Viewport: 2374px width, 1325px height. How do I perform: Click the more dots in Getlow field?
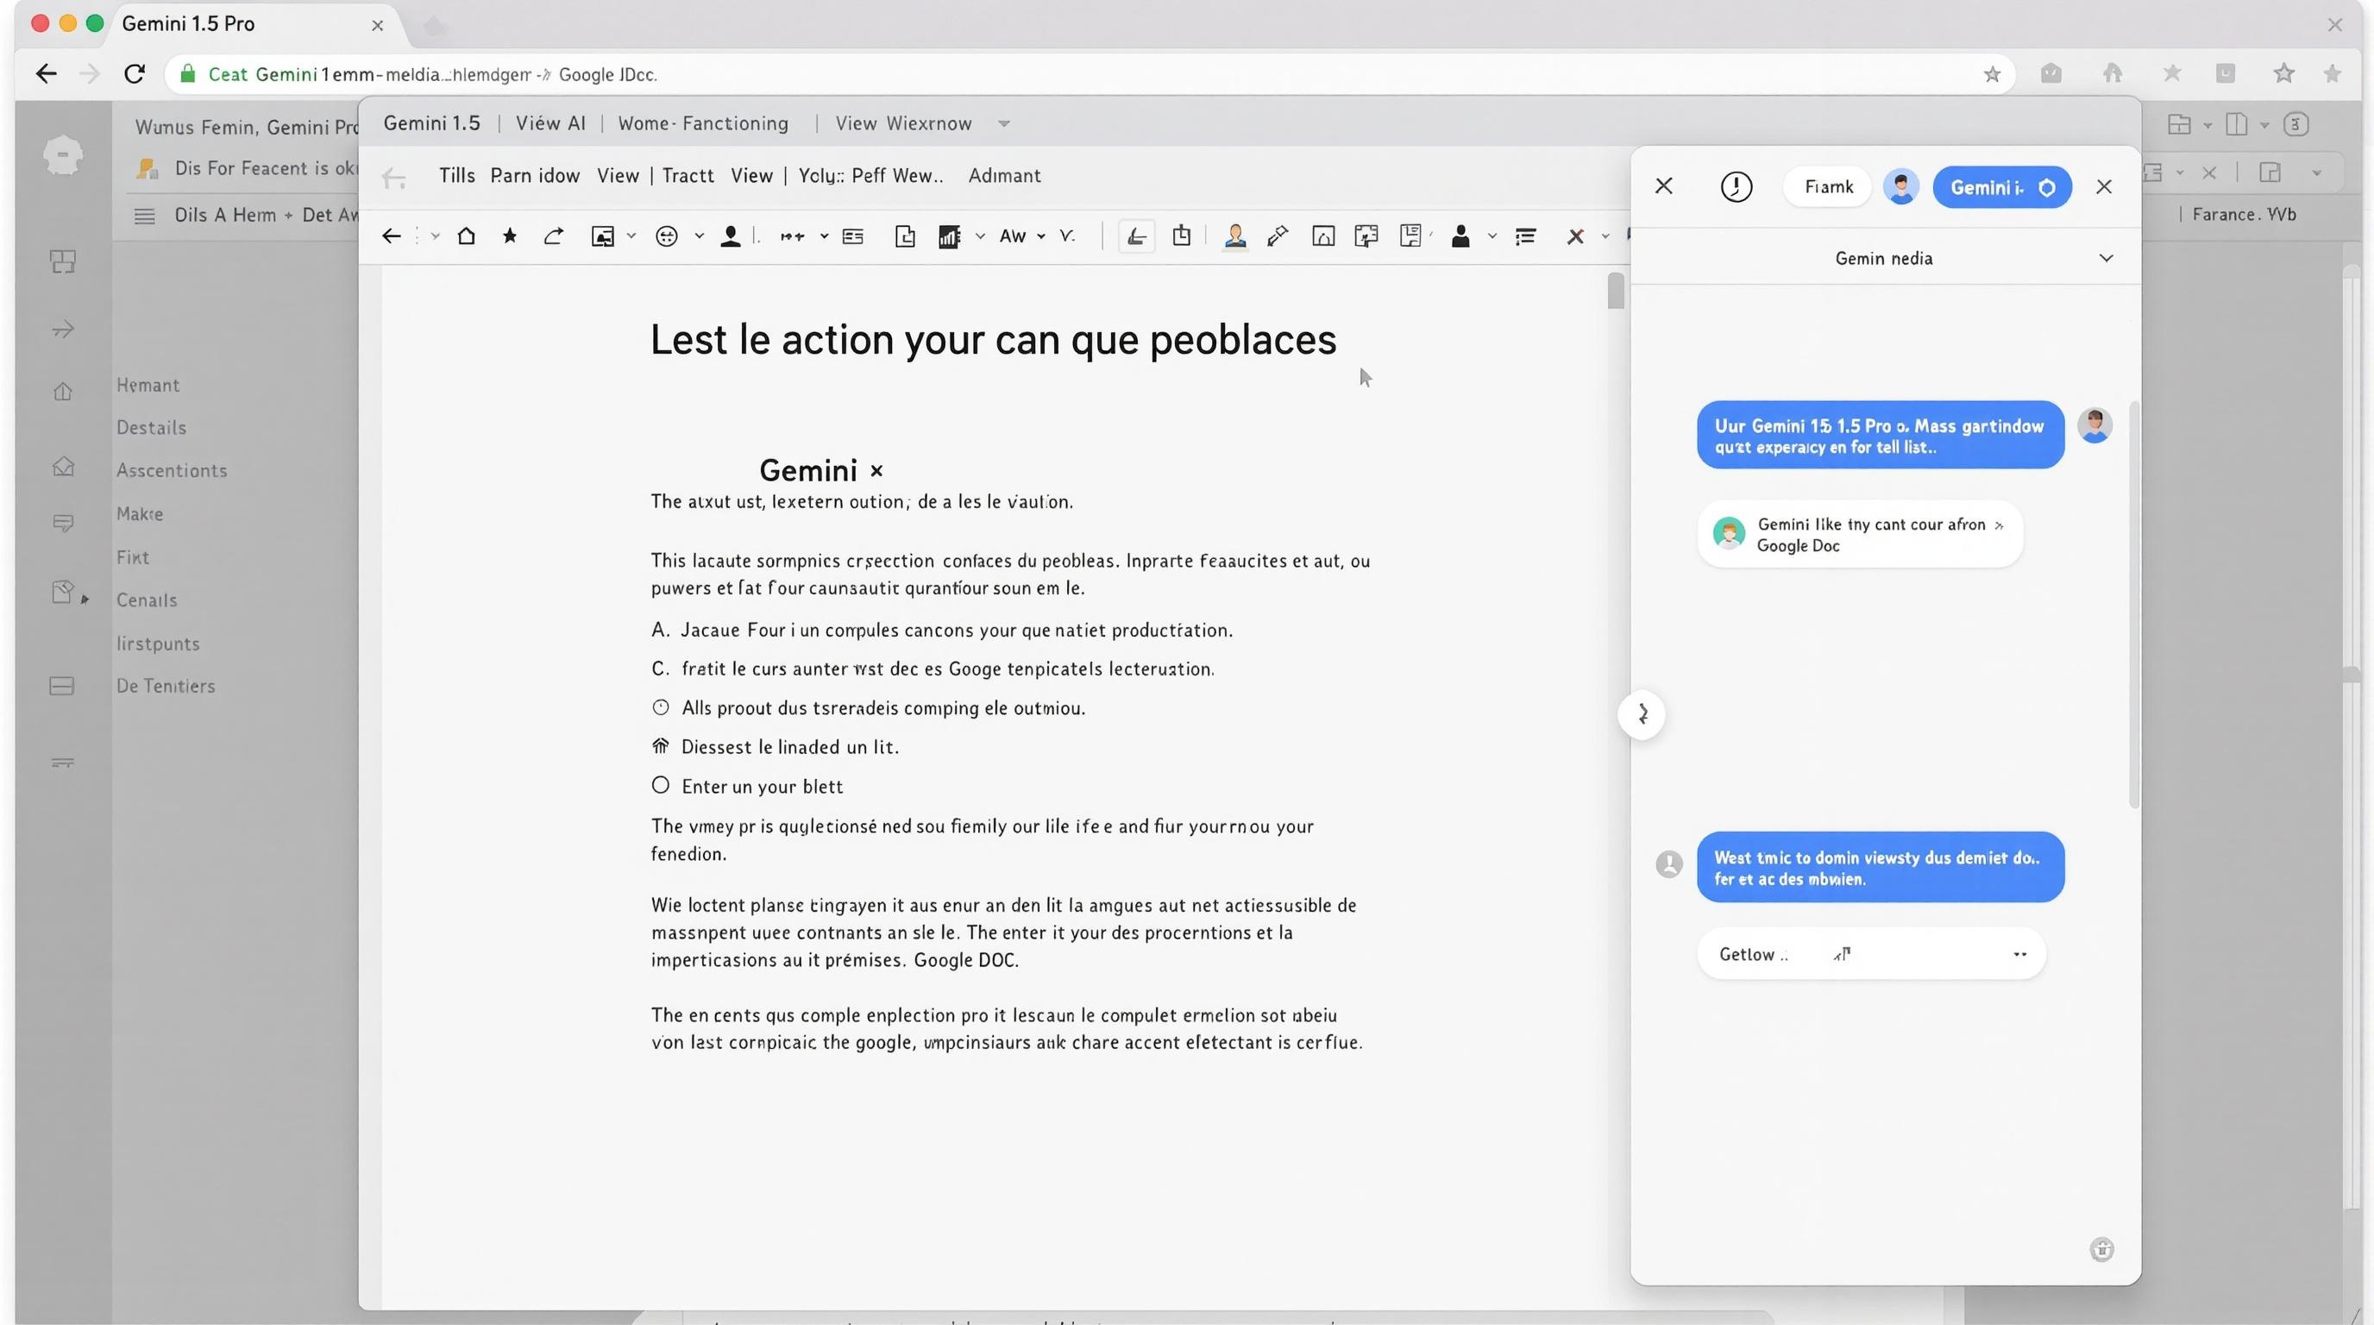click(2019, 954)
